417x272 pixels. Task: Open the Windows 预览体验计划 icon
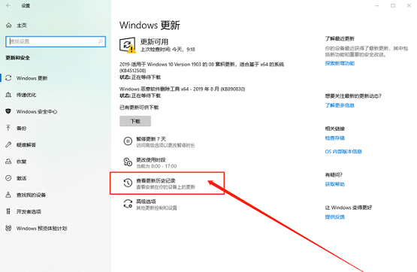[8, 228]
